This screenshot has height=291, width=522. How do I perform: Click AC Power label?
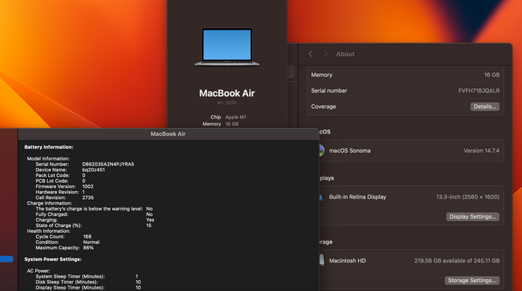point(39,271)
